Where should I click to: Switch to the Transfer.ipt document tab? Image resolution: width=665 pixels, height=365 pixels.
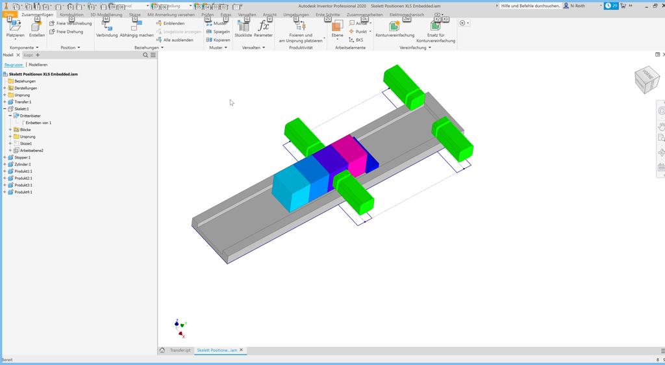tap(180, 350)
